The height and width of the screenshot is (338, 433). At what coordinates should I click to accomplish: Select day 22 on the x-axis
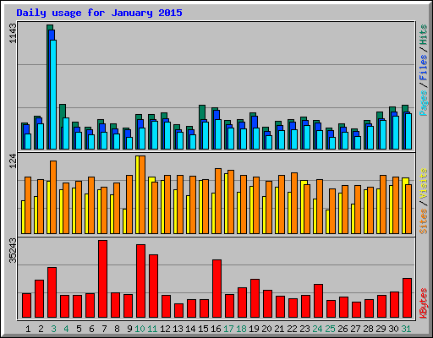292,329
